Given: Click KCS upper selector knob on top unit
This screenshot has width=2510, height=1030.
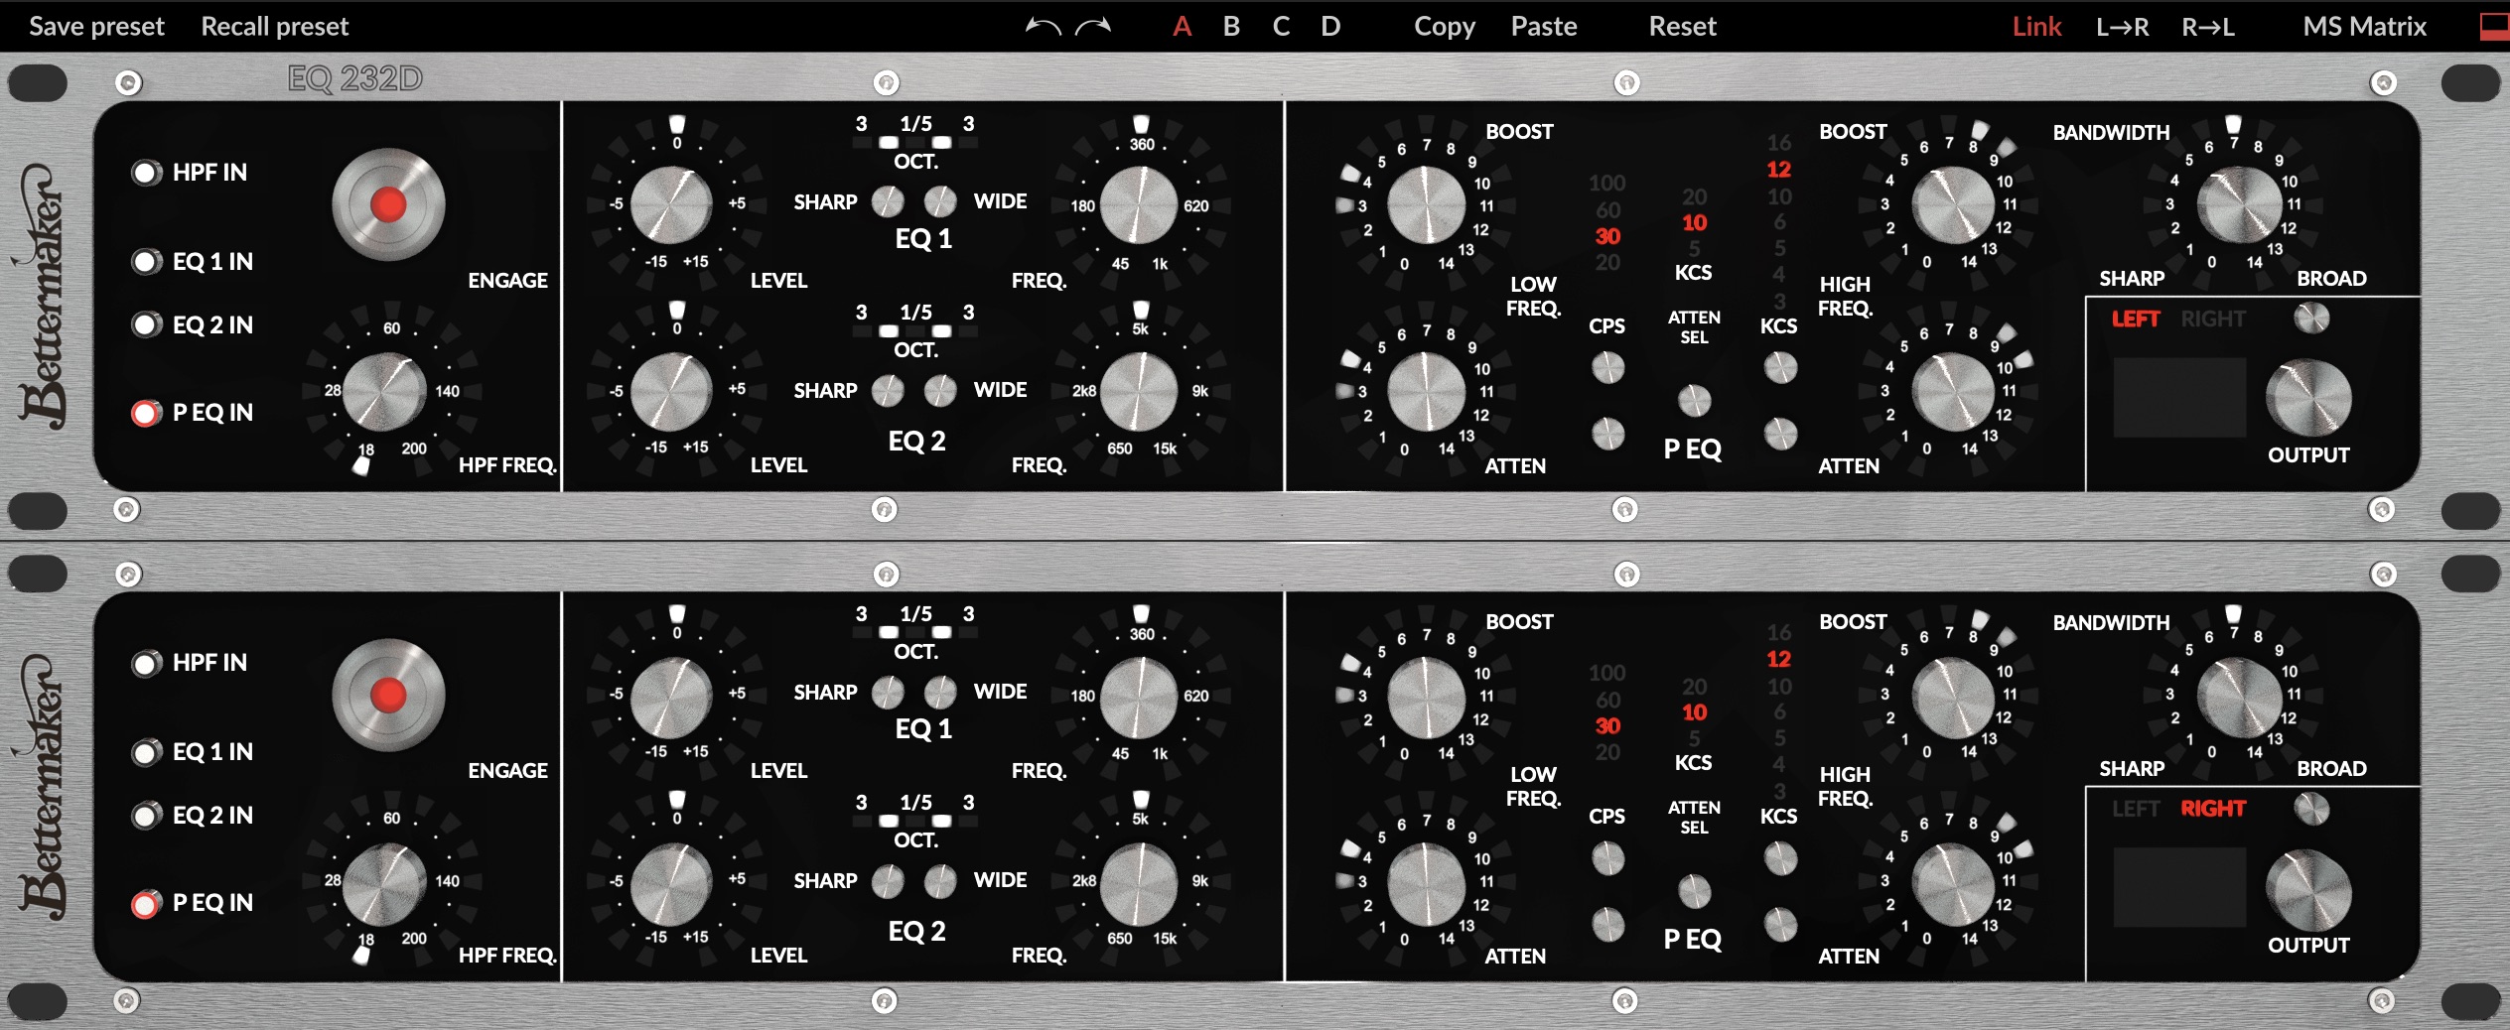Looking at the screenshot, I should coord(1780,368).
